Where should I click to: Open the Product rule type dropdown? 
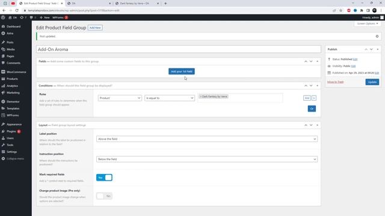[120, 98]
